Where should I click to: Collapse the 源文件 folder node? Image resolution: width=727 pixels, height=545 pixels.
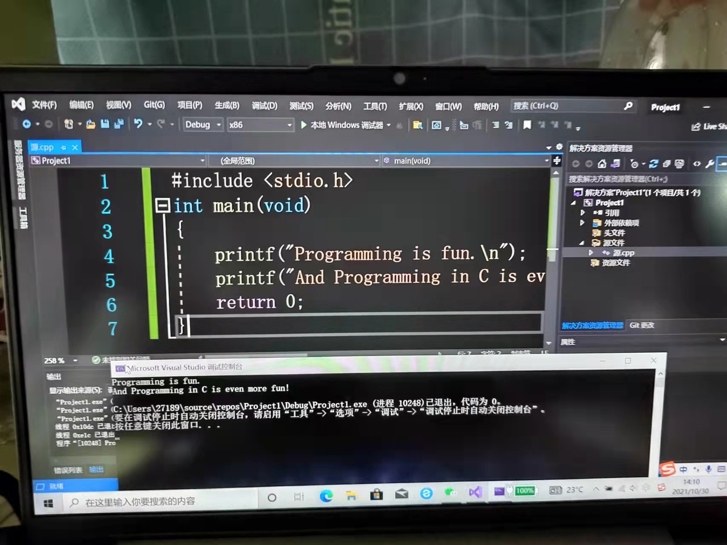click(x=582, y=243)
